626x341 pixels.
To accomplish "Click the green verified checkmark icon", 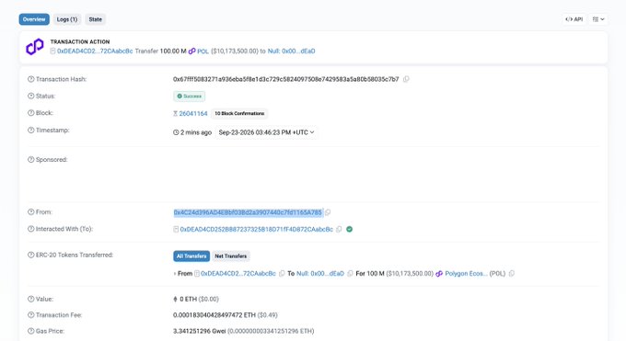I will [349, 230].
